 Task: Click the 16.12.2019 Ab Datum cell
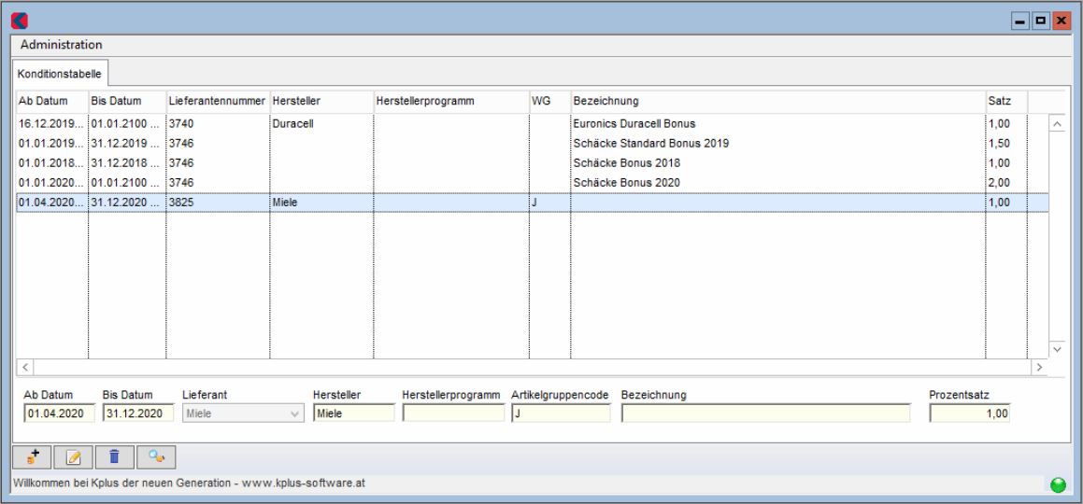[x=51, y=124]
